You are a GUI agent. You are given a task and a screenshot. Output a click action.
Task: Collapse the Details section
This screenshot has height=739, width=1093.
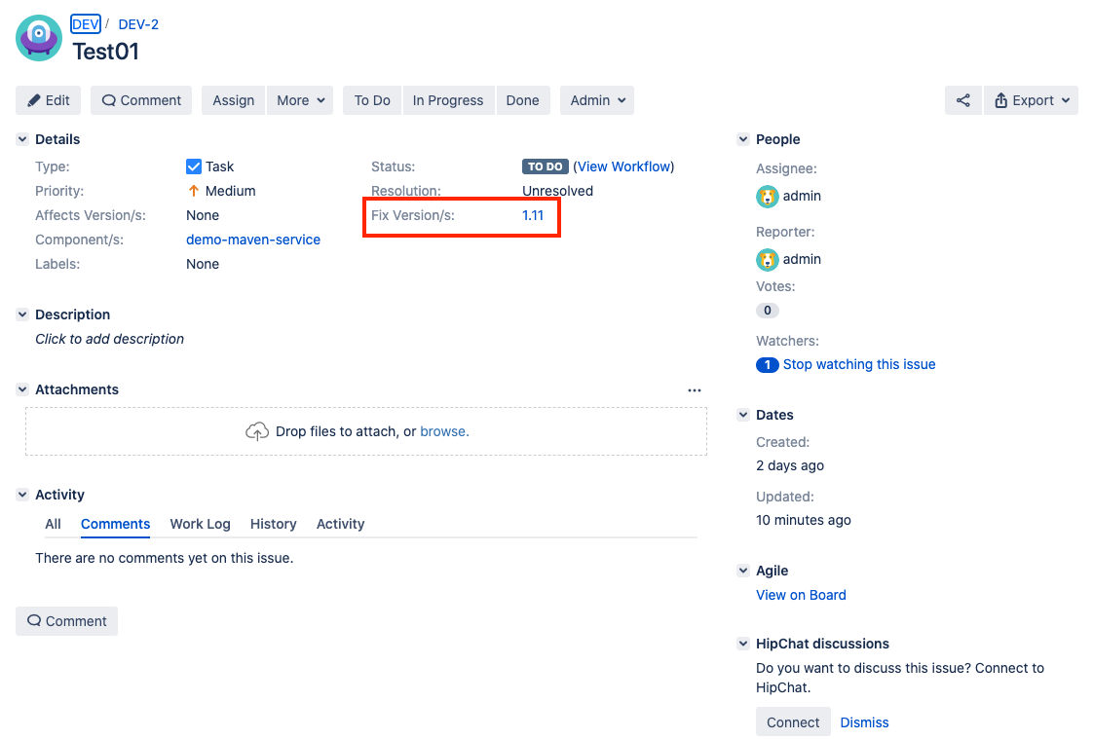point(22,139)
